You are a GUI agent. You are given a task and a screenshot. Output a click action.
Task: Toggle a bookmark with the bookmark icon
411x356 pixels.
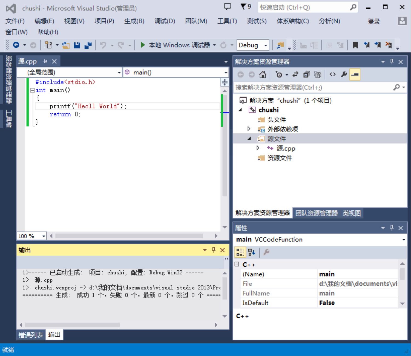pos(355,45)
